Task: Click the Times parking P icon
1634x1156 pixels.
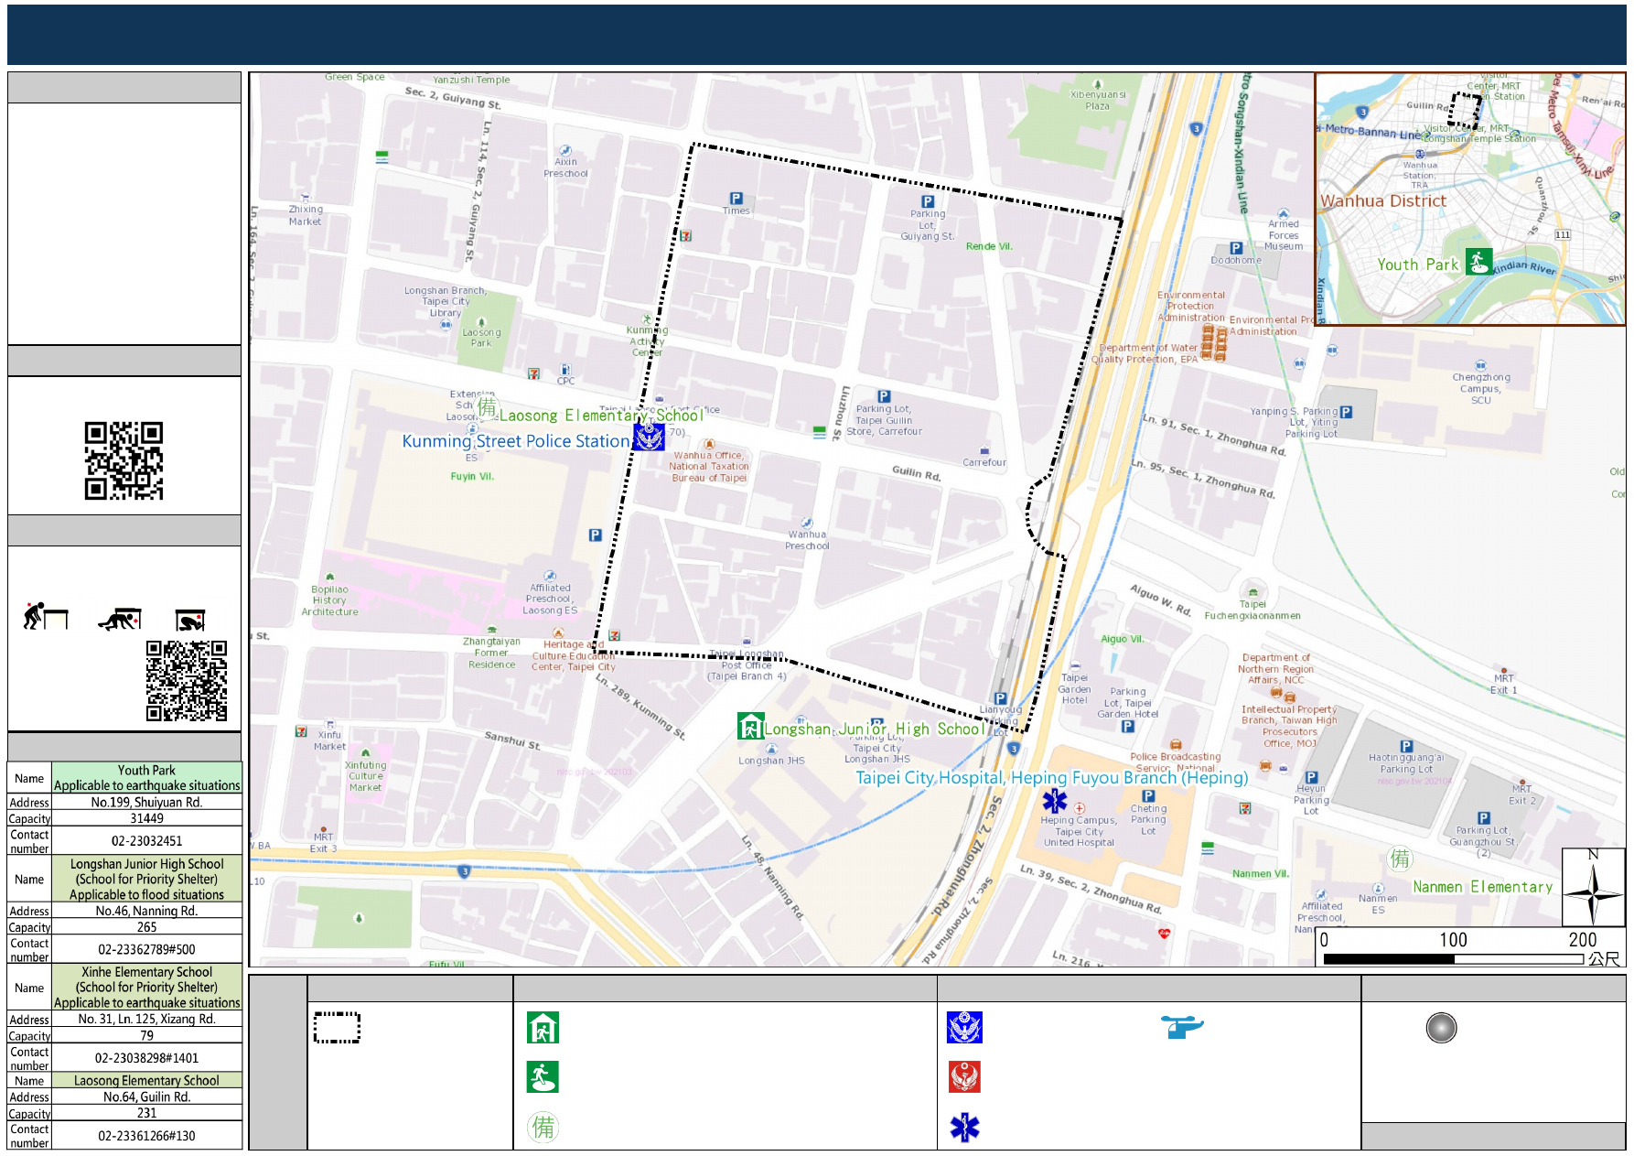Action: [x=736, y=199]
